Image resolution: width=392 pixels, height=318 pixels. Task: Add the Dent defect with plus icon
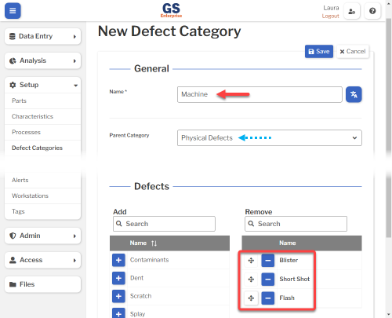click(x=118, y=278)
